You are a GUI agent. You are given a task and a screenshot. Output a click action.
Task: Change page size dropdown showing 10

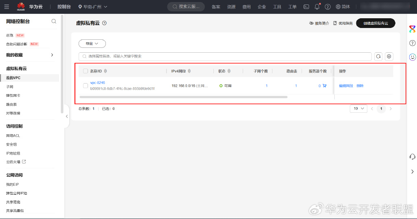358,109
